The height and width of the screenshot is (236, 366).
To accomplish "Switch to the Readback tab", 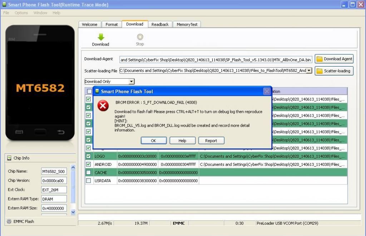I will coord(160,25).
